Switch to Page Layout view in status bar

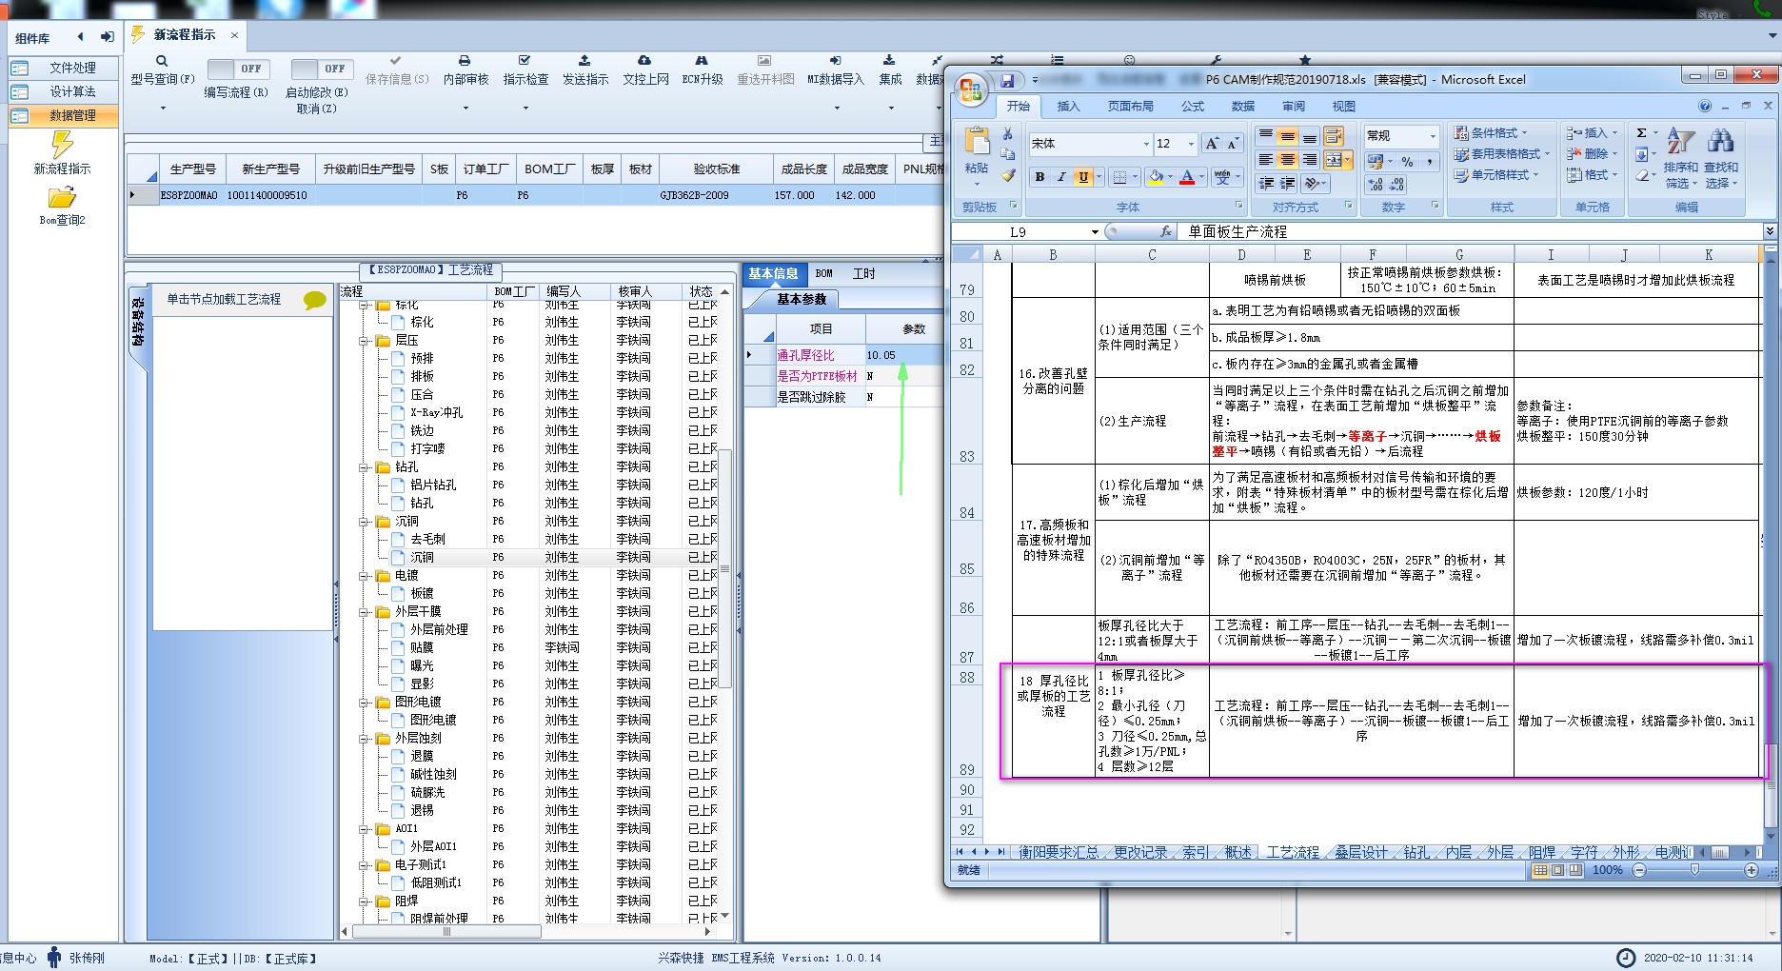pos(1557,870)
